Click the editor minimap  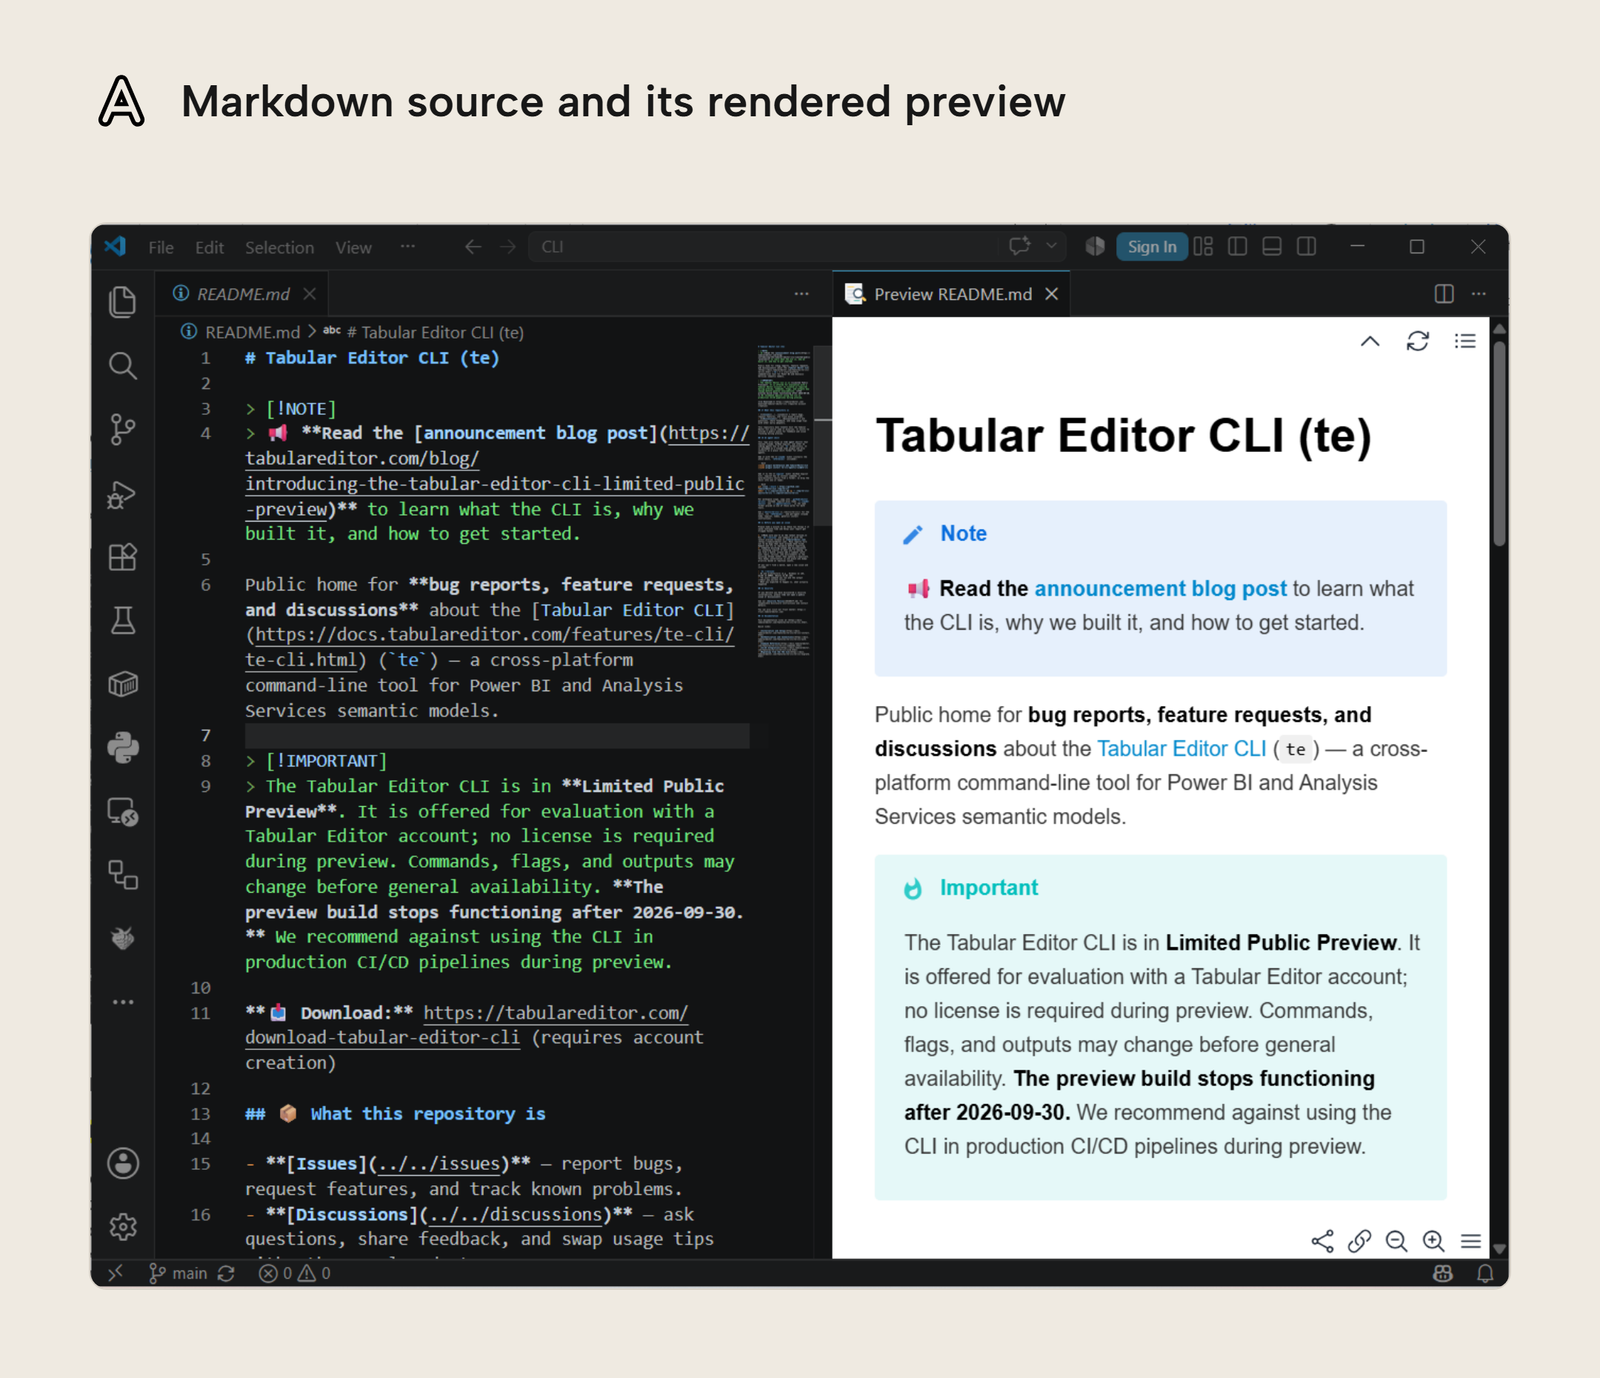pos(784,502)
